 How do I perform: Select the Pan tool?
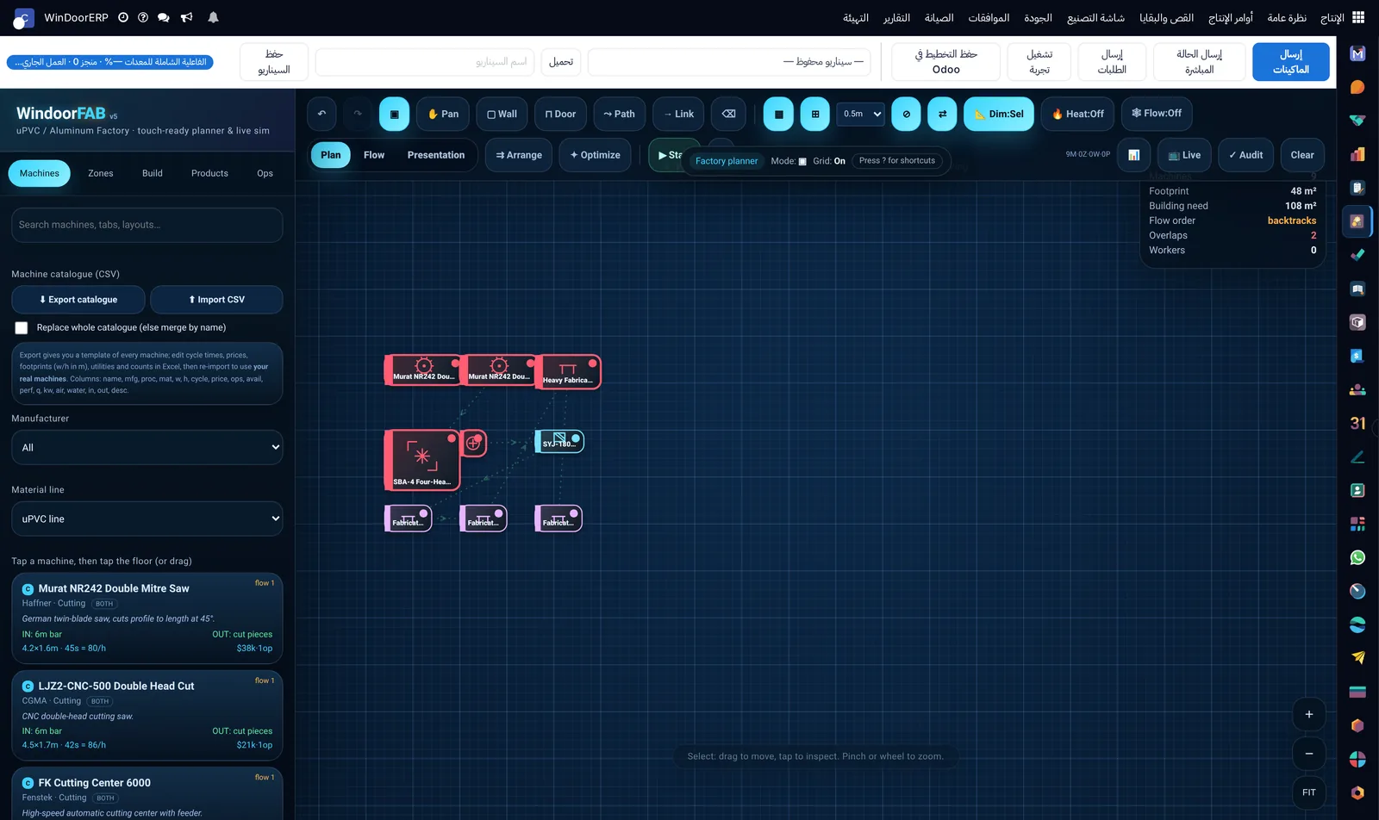point(443,114)
